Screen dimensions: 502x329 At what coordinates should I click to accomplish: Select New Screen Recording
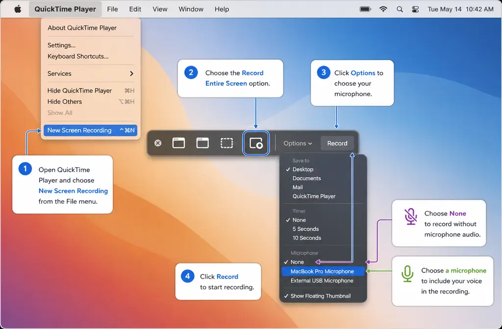point(91,130)
